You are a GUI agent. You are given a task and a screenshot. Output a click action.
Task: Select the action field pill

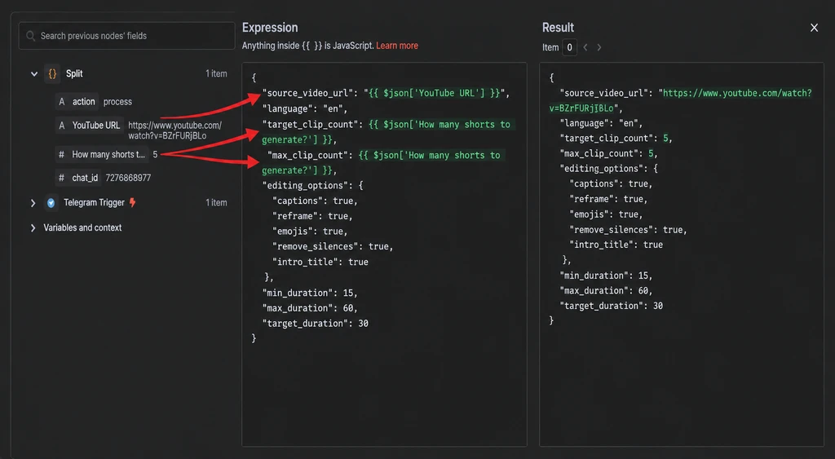click(77, 102)
